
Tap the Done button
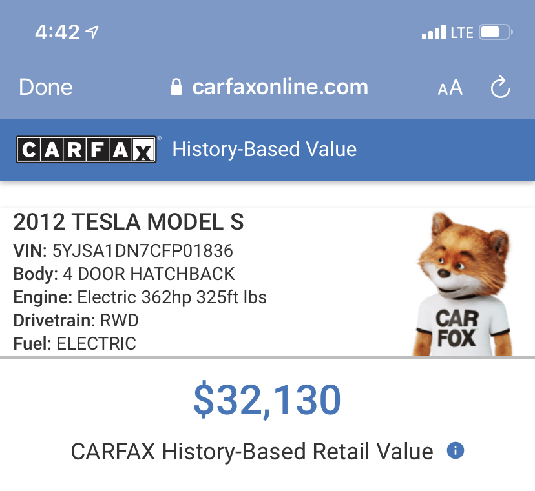tap(46, 88)
